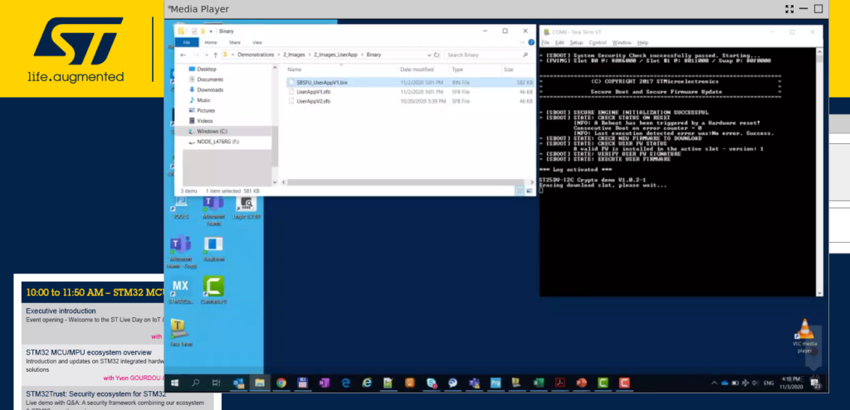The height and width of the screenshot is (410, 850).
Task: Click the Windows Start button
Action: pos(174,383)
